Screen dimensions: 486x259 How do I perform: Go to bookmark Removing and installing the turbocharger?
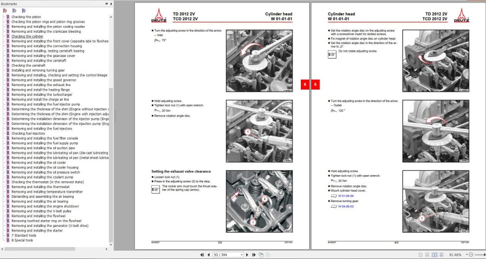42,94
